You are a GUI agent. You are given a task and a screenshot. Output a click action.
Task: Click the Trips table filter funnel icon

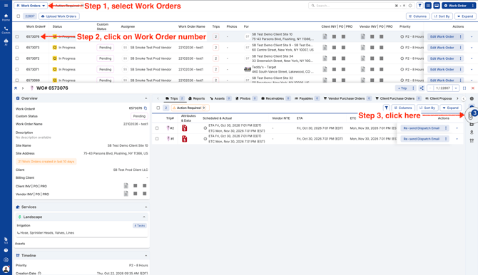(386, 108)
